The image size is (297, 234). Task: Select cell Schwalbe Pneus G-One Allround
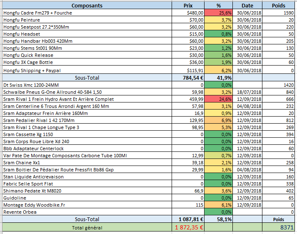(87, 92)
